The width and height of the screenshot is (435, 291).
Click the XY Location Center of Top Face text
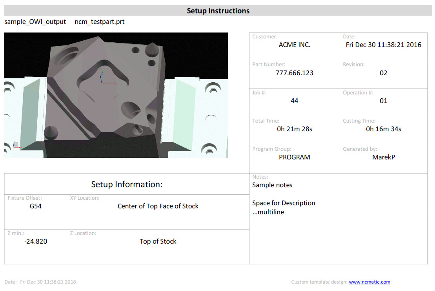tap(158, 206)
